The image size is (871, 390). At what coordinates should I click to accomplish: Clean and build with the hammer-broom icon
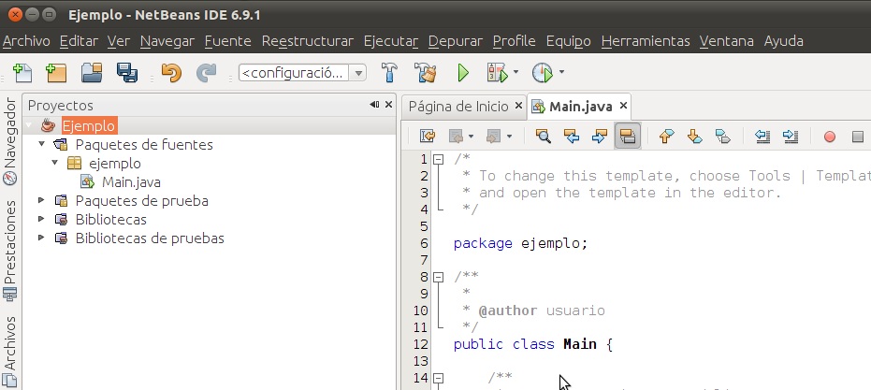426,72
